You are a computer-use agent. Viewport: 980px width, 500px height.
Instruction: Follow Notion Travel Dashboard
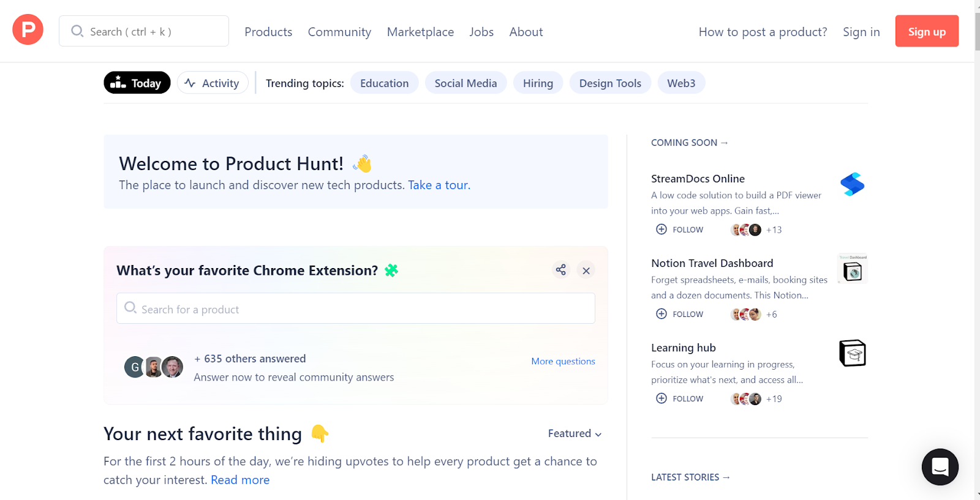tap(679, 314)
